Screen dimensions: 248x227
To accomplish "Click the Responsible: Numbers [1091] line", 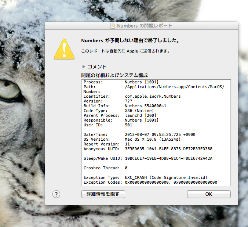I will pos(121,120).
